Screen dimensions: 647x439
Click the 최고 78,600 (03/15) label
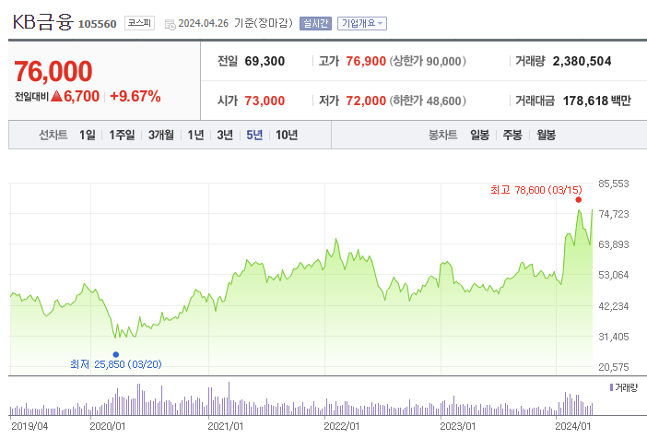536,190
